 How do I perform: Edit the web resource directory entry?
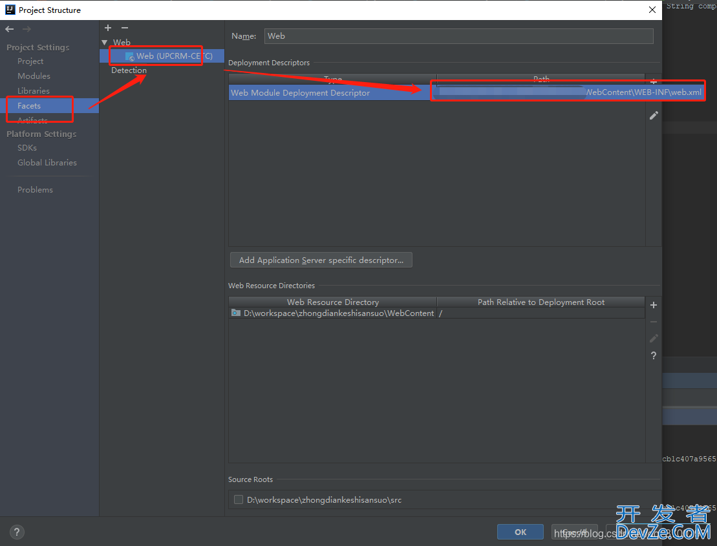[654, 339]
